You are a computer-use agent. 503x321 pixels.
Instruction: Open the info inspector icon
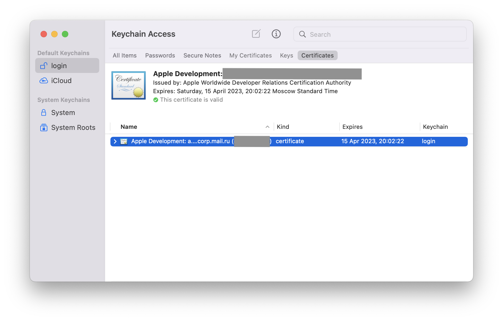click(x=276, y=34)
